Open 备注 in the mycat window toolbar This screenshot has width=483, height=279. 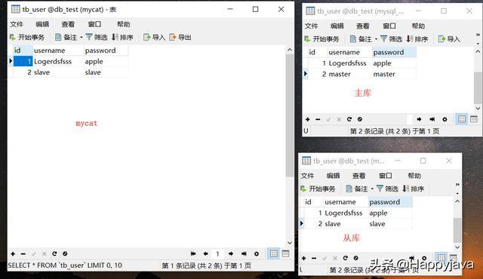point(66,37)
